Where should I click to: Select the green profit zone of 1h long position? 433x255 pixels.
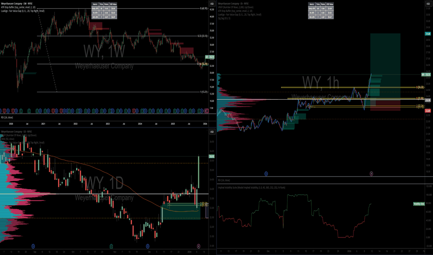coord(385,66)
